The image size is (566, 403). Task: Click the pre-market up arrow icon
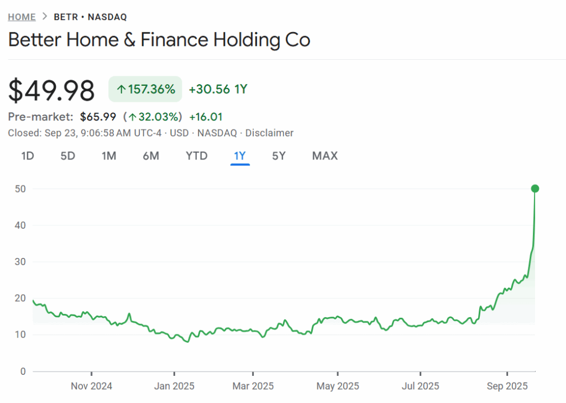133,117
